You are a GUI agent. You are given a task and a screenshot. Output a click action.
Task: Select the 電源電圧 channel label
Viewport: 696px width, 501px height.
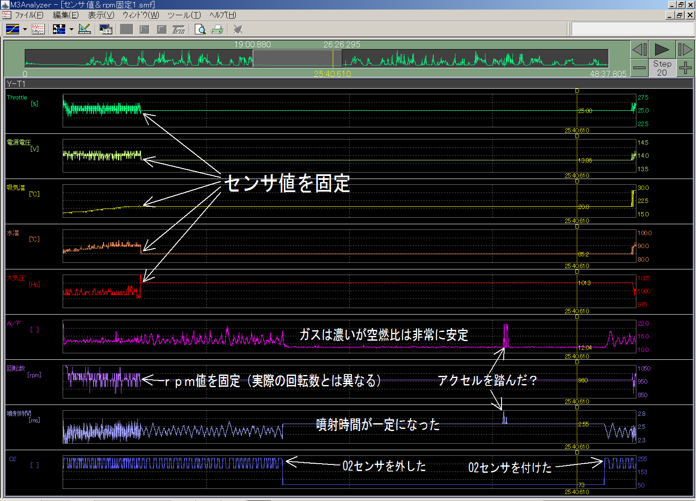click(19, 143)
